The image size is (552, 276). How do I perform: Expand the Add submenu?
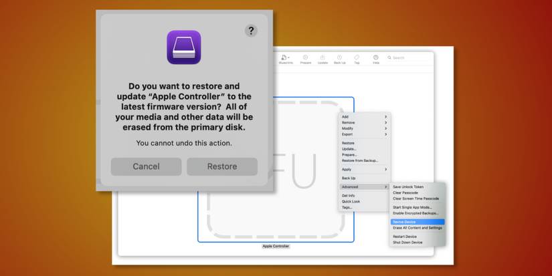click(365, 117)
